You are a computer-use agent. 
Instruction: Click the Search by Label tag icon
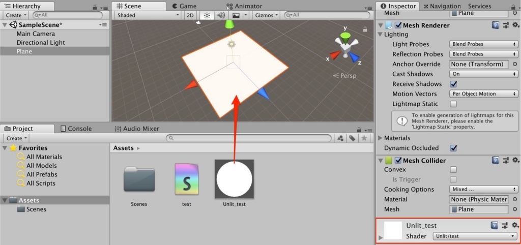pyautogui.click(x=352, y=138)
